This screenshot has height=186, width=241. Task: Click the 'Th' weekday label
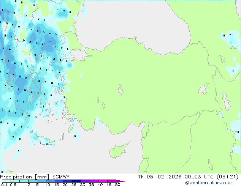pyautogui.click(x=141, y=177)
